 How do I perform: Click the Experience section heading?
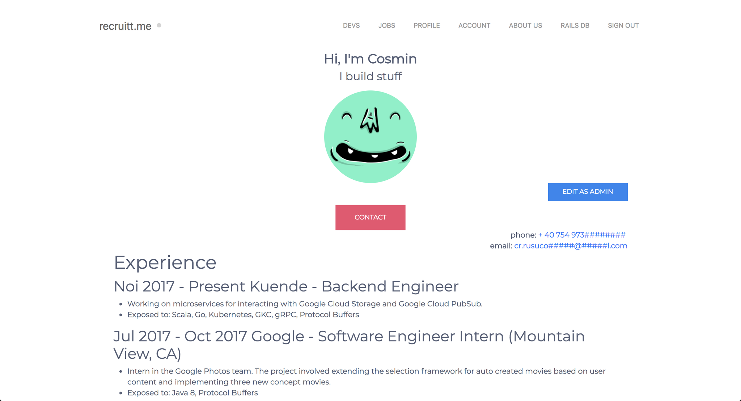click(x=165, y=263)
